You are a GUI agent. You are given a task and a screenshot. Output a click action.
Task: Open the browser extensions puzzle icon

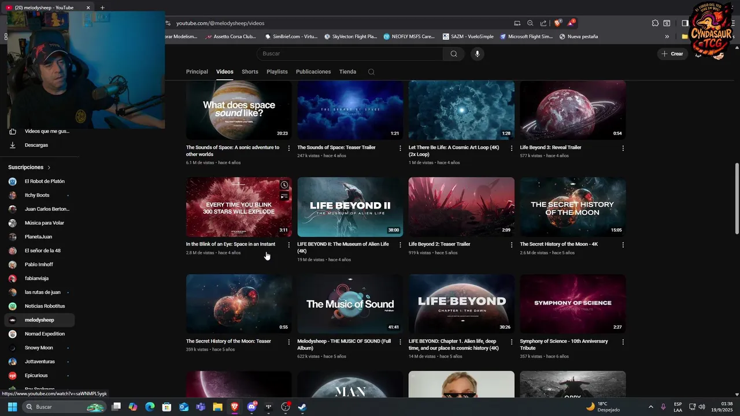(x=655, y=23)
